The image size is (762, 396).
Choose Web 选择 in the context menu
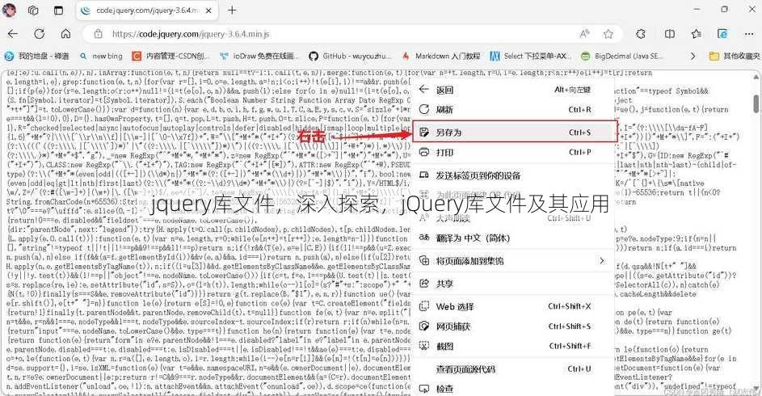coord(514,306)
